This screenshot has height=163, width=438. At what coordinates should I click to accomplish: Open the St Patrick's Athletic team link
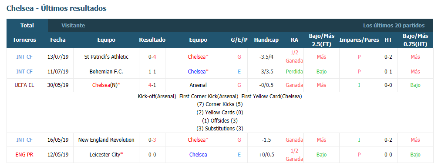point(106,57)
